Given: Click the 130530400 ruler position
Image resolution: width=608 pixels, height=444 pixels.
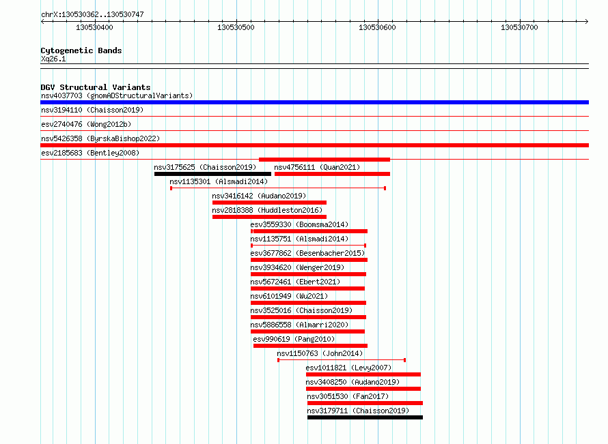Looking at the screenshot, I should [94, 27].
